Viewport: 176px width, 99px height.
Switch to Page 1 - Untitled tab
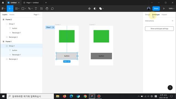coord(32,2)
